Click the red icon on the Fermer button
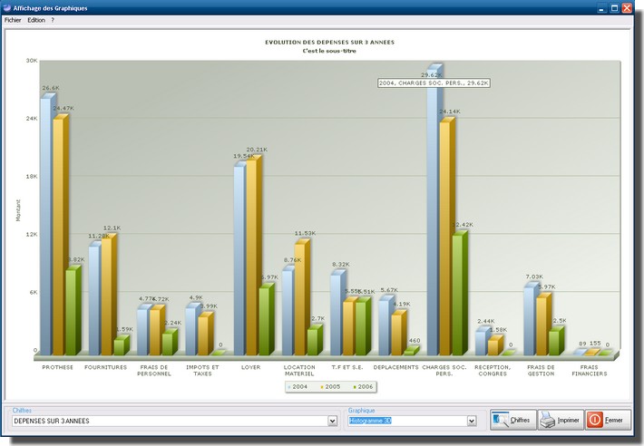Image resolution: width=644 pixels, height=446 pixels. point(595,420)
